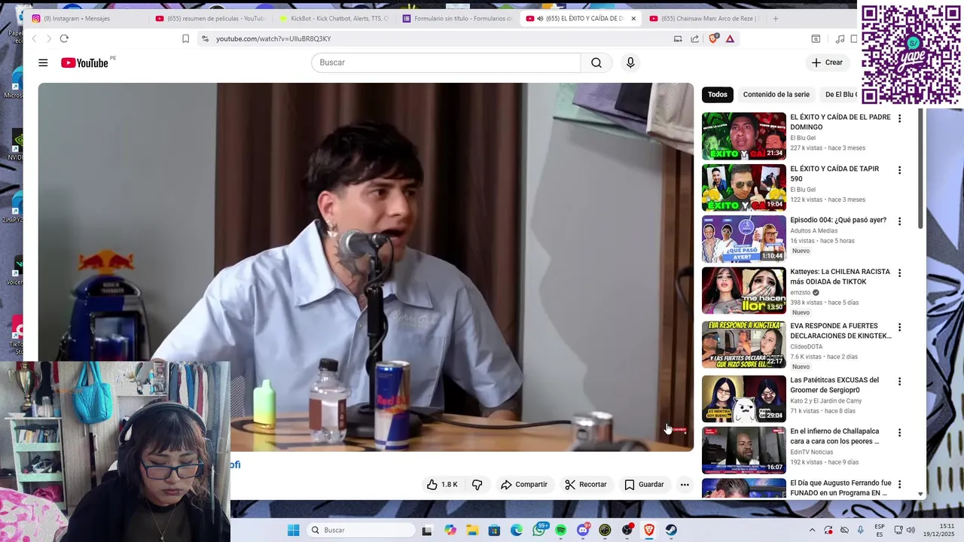The image size is (964, 542).
Task: Open options menu for EL PADRE DOMINGO video
Action: [x=899, y=119]
